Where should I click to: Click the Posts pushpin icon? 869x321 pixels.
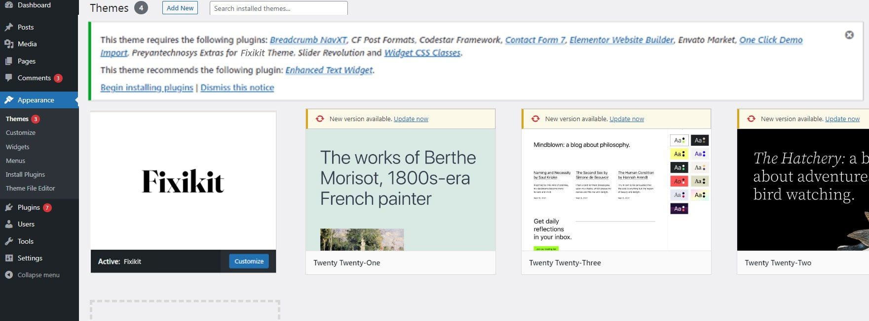[9, 27]
